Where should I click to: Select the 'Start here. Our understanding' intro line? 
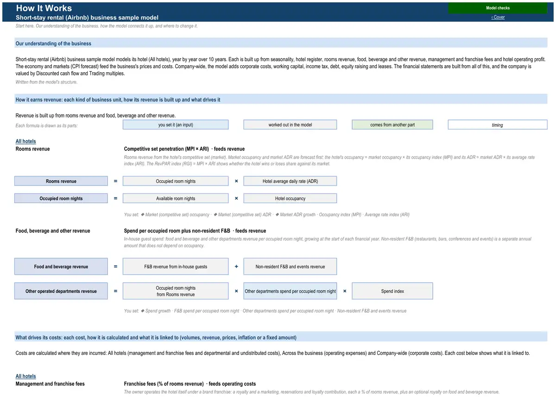[107, 26]
